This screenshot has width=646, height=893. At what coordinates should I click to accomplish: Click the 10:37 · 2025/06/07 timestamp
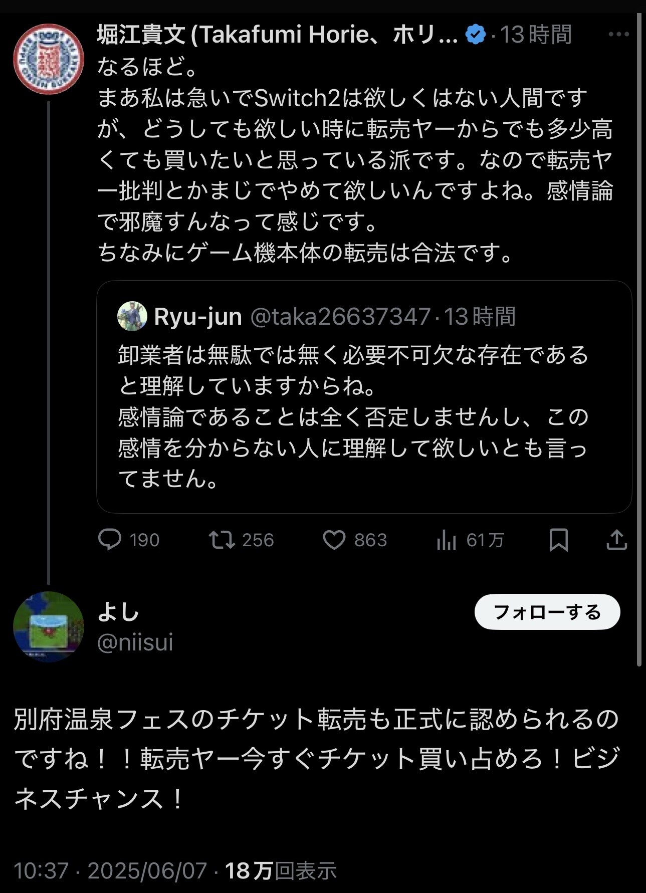pyautogui.click(x=110, y=870)
